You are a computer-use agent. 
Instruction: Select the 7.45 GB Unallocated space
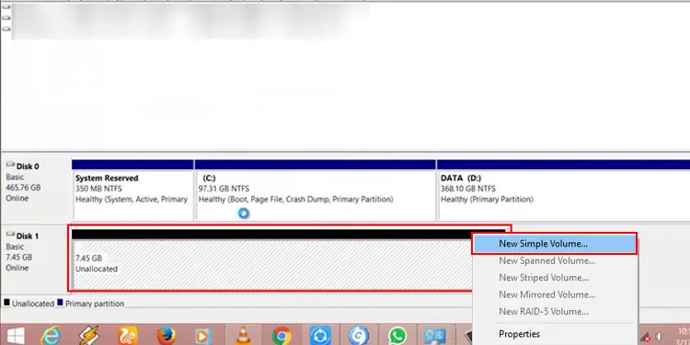click(x=271, y=259)
